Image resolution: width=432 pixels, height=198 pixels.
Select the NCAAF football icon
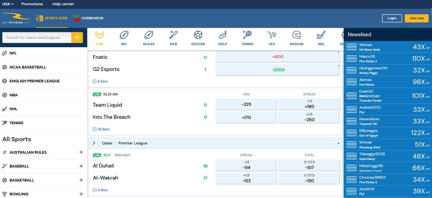point(149,35)
